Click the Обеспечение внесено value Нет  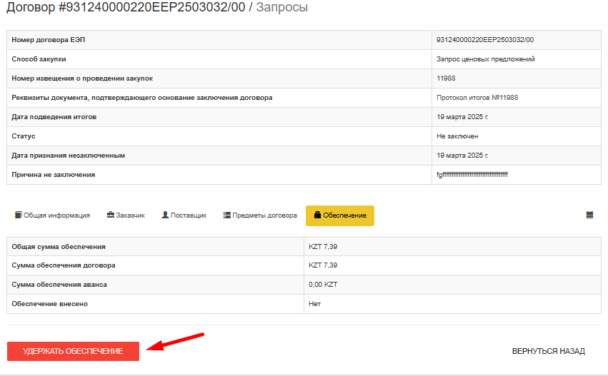(314, 304)
